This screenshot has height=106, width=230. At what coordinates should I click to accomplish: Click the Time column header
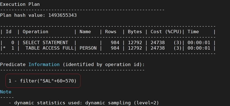click(193, 32)
